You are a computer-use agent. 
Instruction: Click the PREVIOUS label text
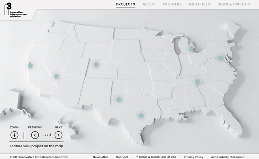pos(35,128)
